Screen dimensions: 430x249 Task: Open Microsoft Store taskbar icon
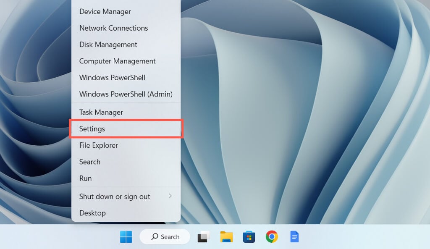(x=249, y=237)
